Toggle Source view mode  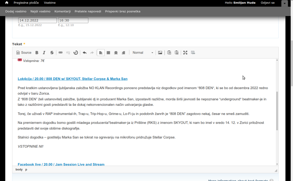(24, 53)
